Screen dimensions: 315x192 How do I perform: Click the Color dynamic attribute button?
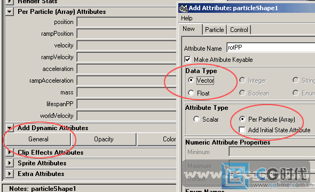point(157,139)
